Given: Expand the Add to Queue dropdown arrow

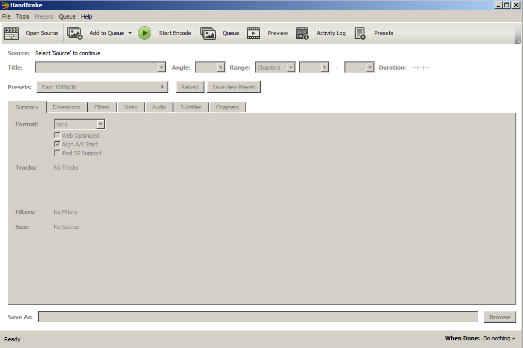Looking at the screenshot, I should (130, 33).
